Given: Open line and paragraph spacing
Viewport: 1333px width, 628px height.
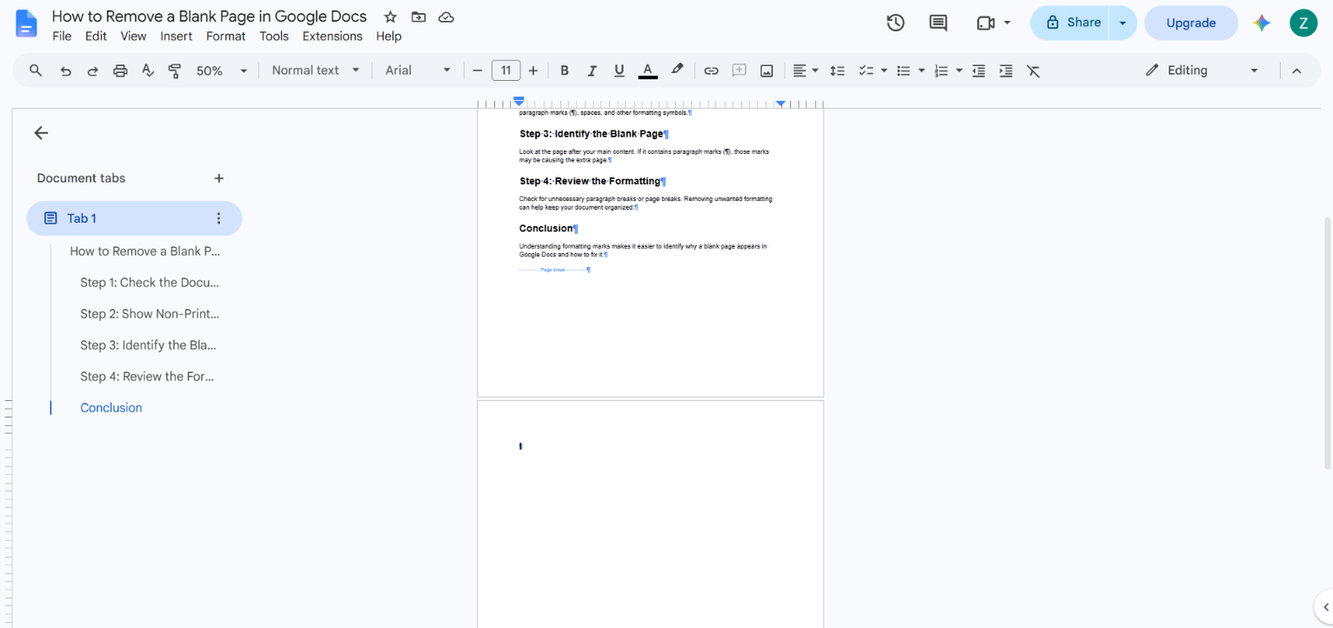Looking at the screenshot, I should point(837,70).
